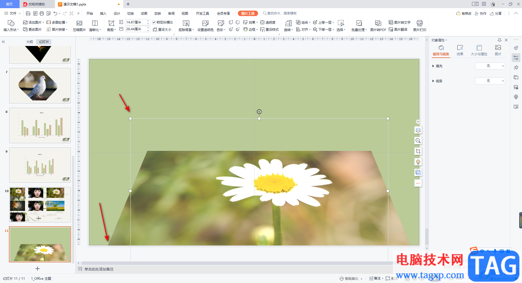Expand the Line (线条) section

tap(433, 81)
